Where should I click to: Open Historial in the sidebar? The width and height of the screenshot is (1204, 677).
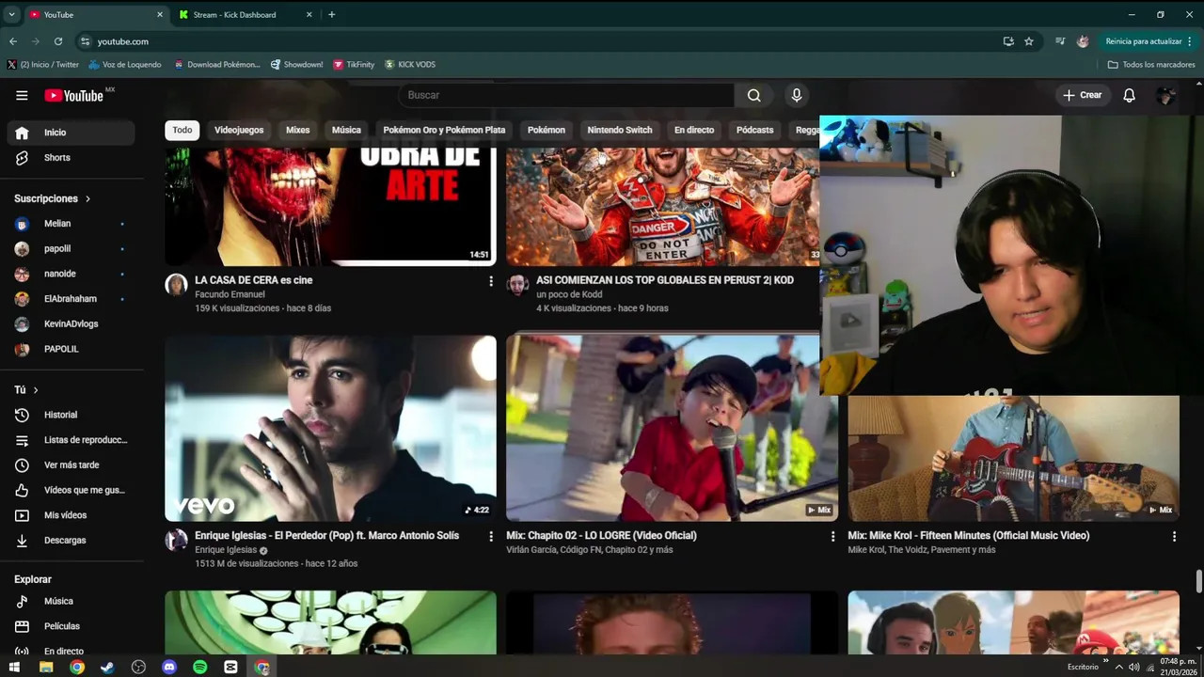71,415
